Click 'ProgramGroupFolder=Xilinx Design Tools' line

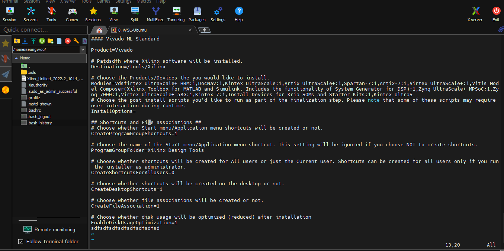coord(148,150)
